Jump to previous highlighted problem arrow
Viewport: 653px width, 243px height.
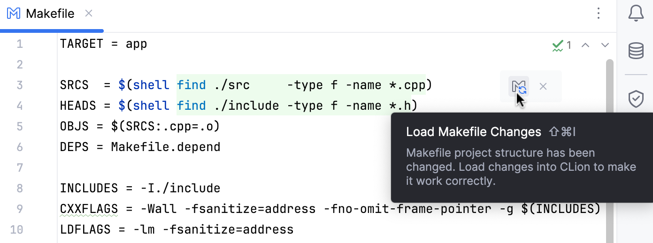585,45
